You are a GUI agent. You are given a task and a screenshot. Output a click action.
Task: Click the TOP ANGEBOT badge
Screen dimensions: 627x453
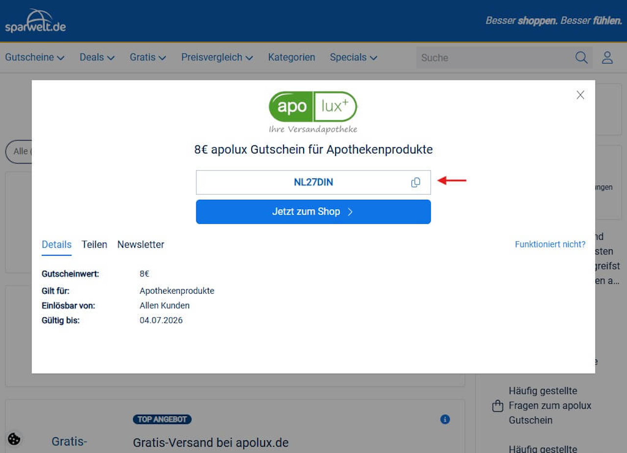click(162, 419)
